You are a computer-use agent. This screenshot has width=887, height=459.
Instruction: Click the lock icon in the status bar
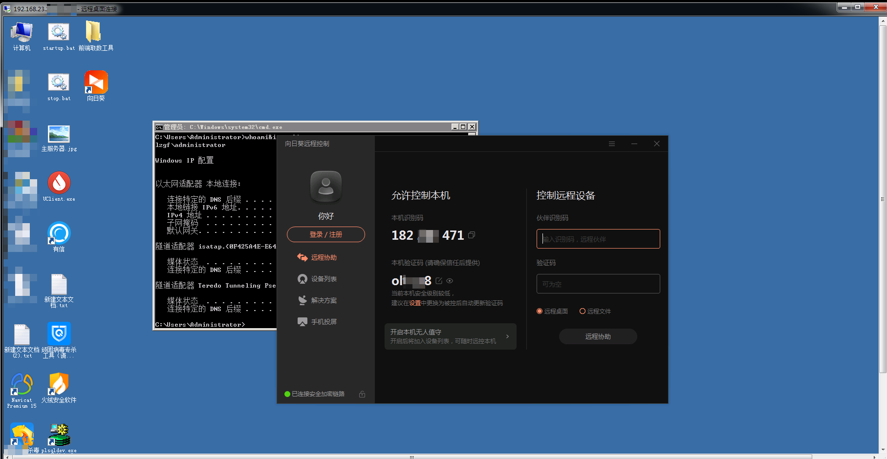pos(362,394)
